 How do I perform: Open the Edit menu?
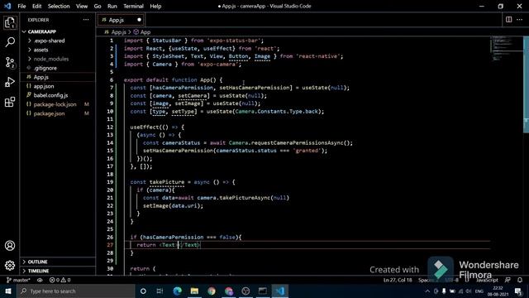click(36, 6)
